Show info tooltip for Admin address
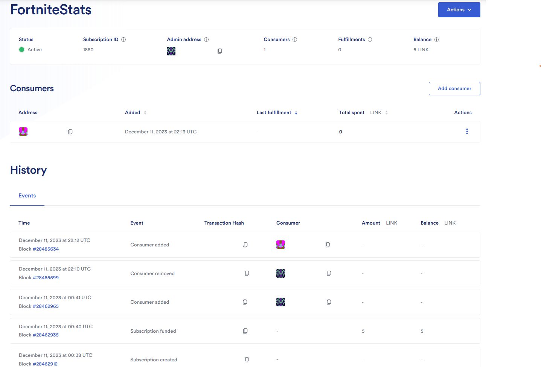The image size is (541, 367). point(206,40)
